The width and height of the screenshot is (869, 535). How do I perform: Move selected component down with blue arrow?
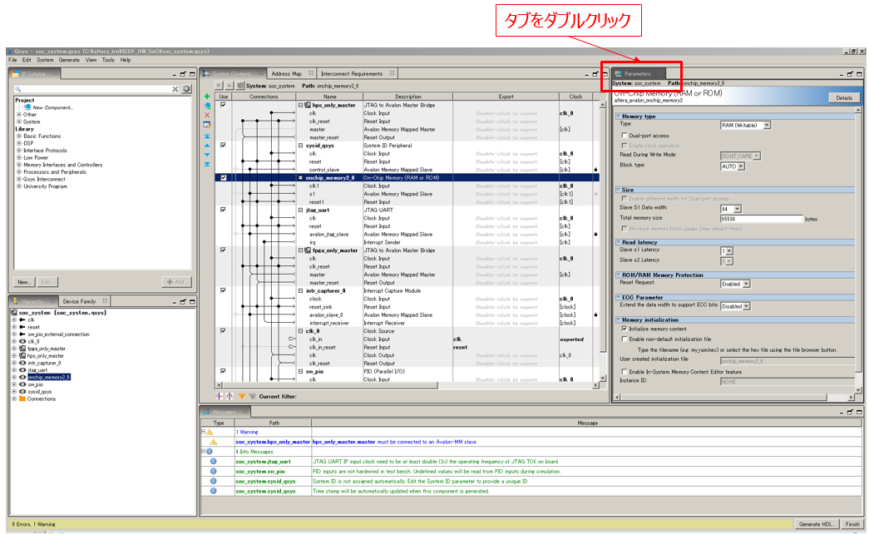pyautogui.click(x=207, y=154)
